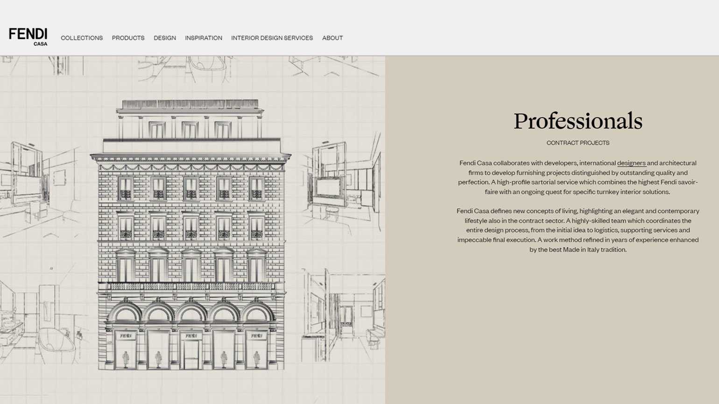Viewport: 719px width, 404px height.
Task: Click the building's central entrance door
Action: pyautogui.click(x=191, y=355)
